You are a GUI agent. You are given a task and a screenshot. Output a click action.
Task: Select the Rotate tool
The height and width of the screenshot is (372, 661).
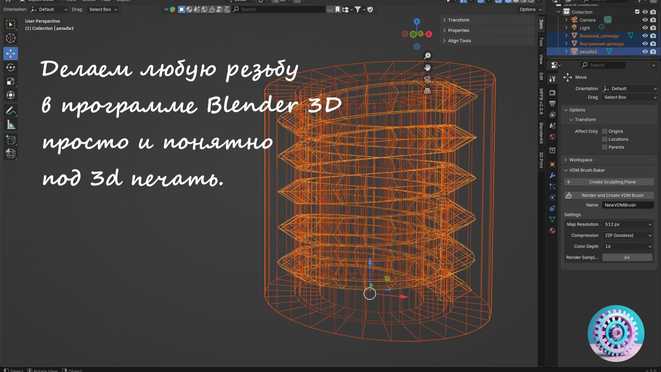tap(11, 68)
